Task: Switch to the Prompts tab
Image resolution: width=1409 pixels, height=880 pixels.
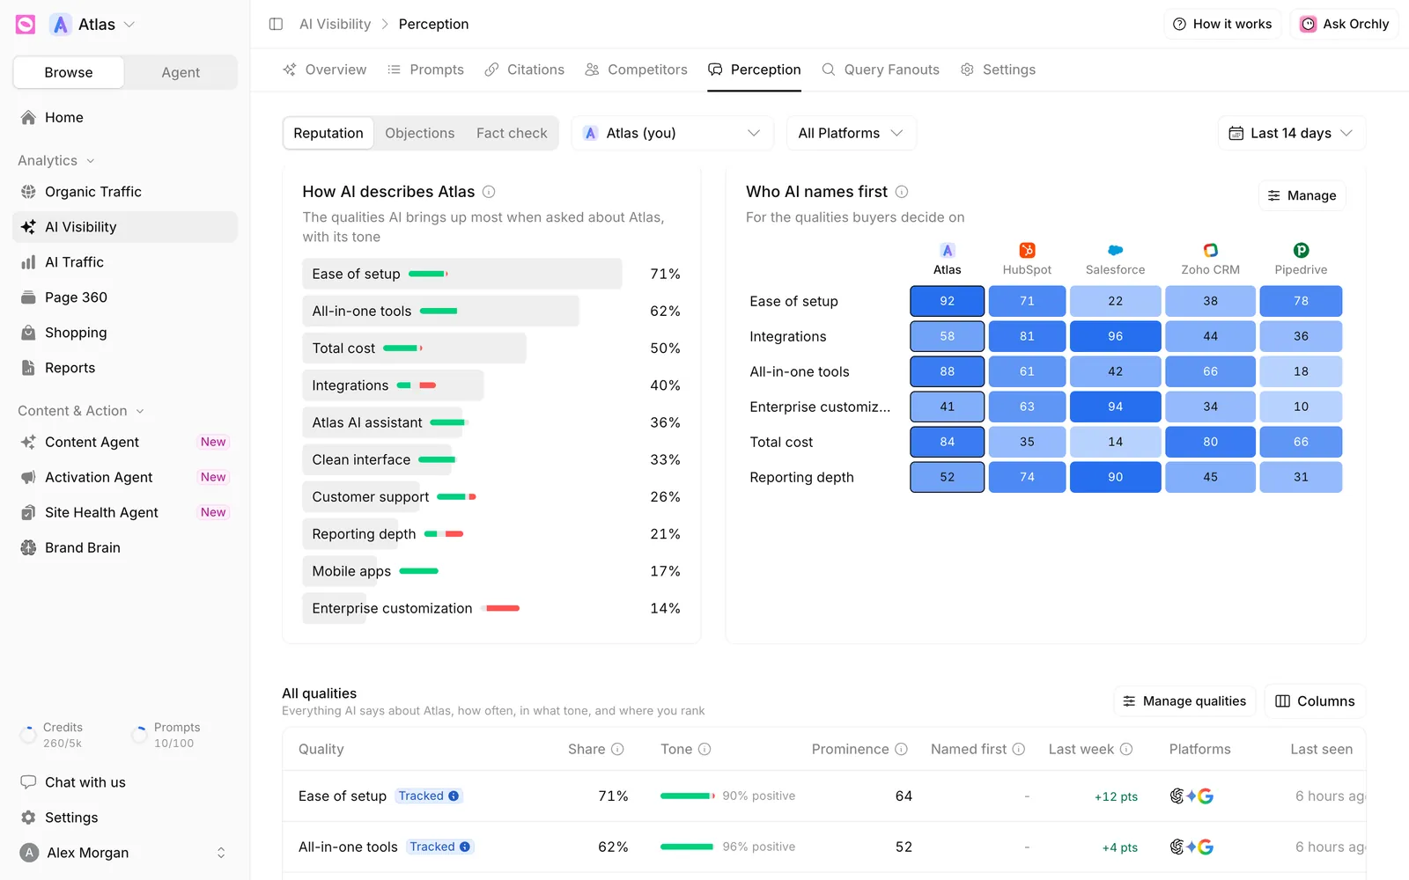Action: [x=425, y=70]
